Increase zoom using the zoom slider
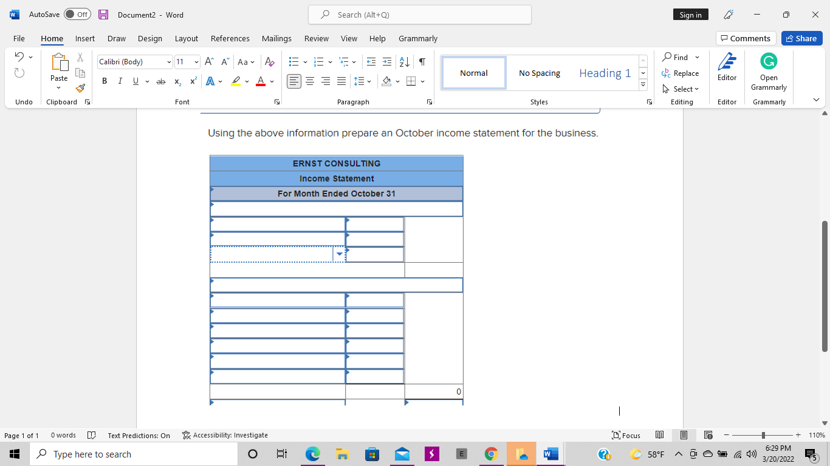Viewport: 830px width, 466px height. 798,435
